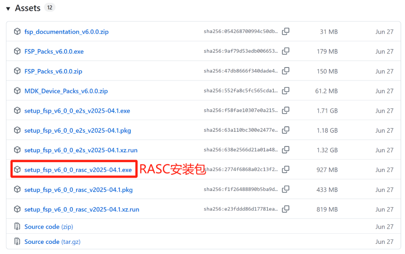The image size is (405, 254).
Task: Click the Assets heading
Action: pyautogui.click(x=28, y=8)
